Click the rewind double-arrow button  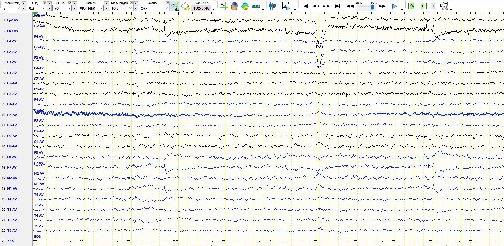[350, 6]
